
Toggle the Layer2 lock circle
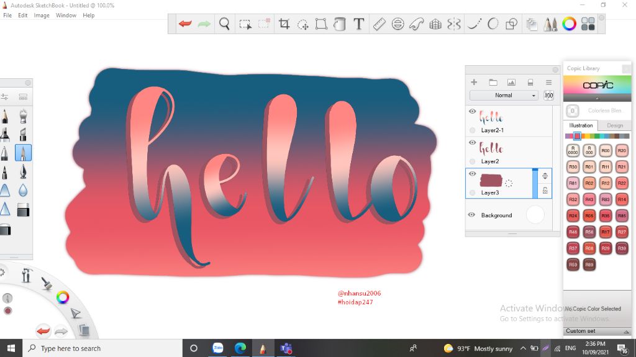(472, 161)
